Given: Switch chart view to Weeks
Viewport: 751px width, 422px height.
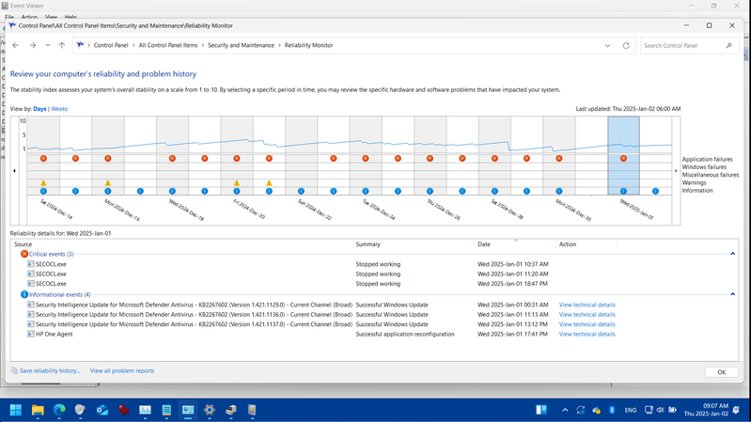Looking at the screenshot, I should [x=59, y=109].
